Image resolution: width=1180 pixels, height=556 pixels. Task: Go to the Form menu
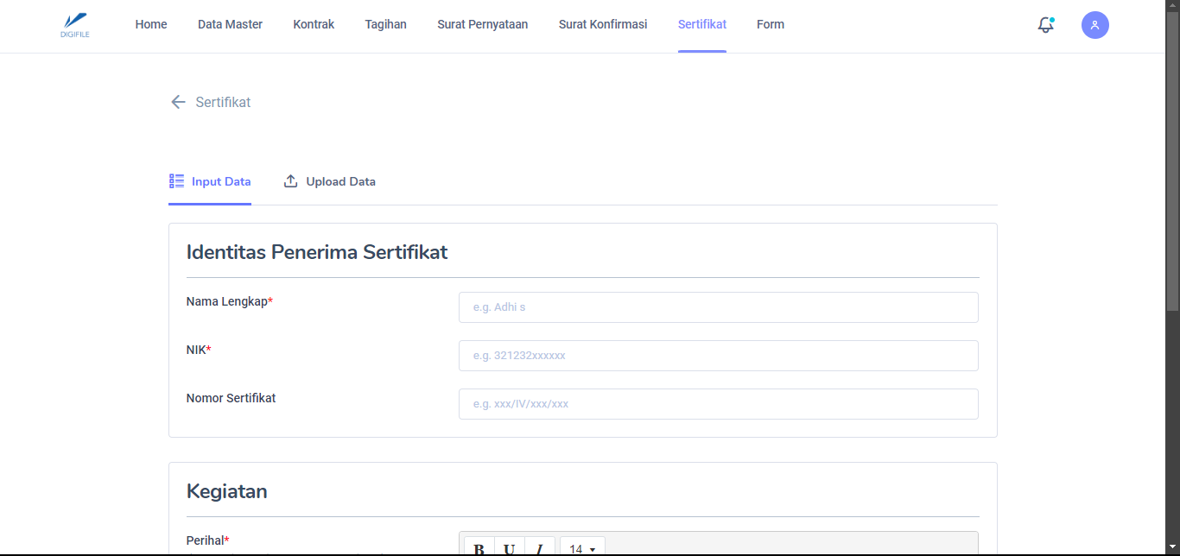(770, 25)
